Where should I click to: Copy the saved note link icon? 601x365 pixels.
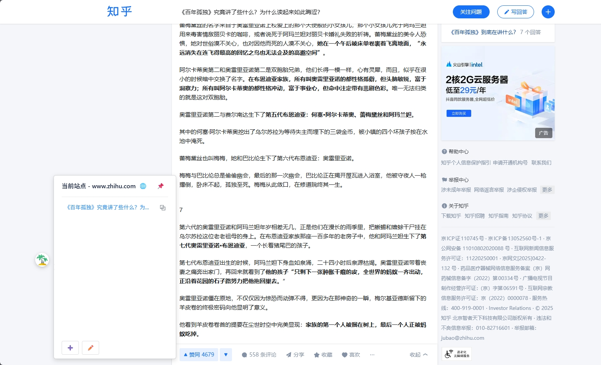pyautogui.click(x=163, y=208)
